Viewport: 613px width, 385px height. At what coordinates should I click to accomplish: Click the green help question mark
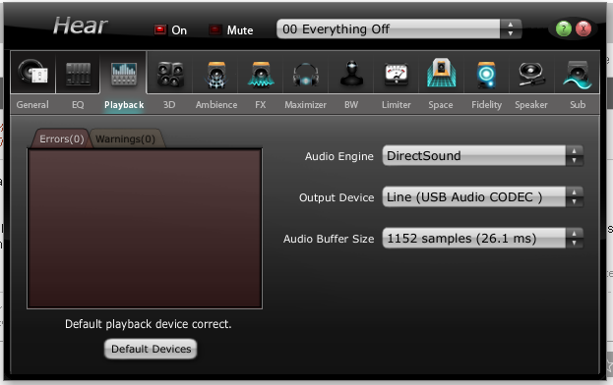(x=564, y=28)
